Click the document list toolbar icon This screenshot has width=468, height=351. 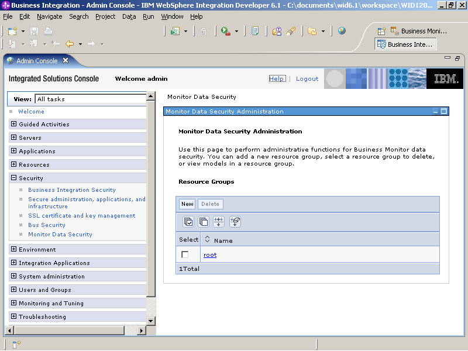[255, 31]
